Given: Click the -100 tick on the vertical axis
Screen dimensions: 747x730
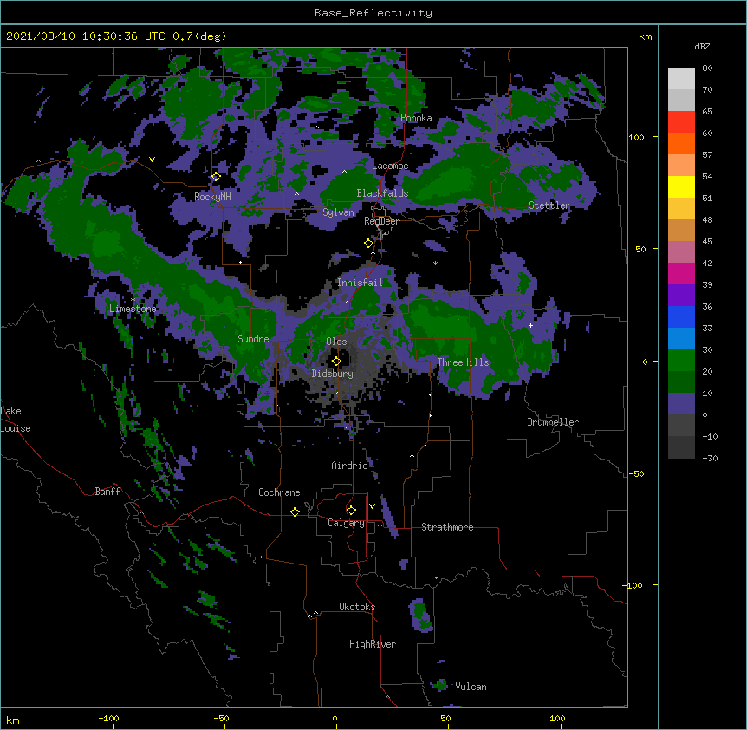Looking at the screenshot, I should [x=633, y=585].
